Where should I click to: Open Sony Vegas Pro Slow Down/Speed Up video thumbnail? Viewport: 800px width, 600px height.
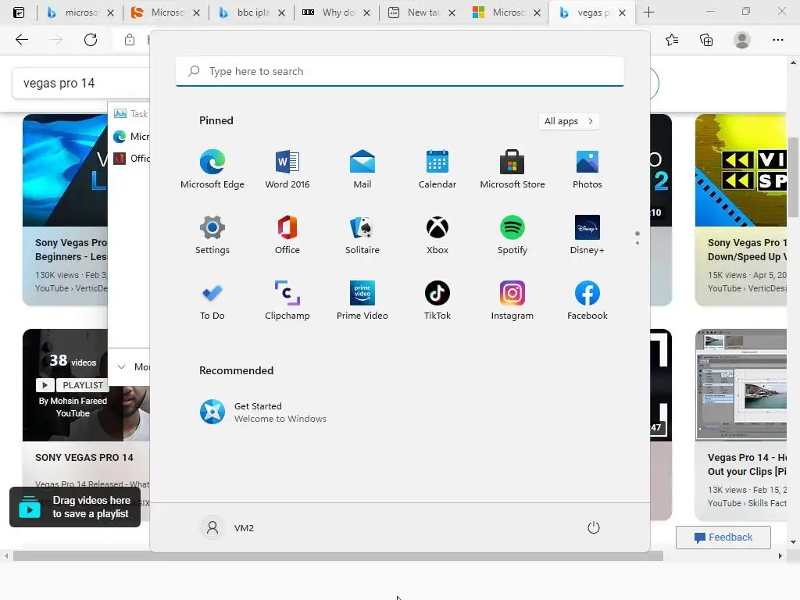click(741, 170)
